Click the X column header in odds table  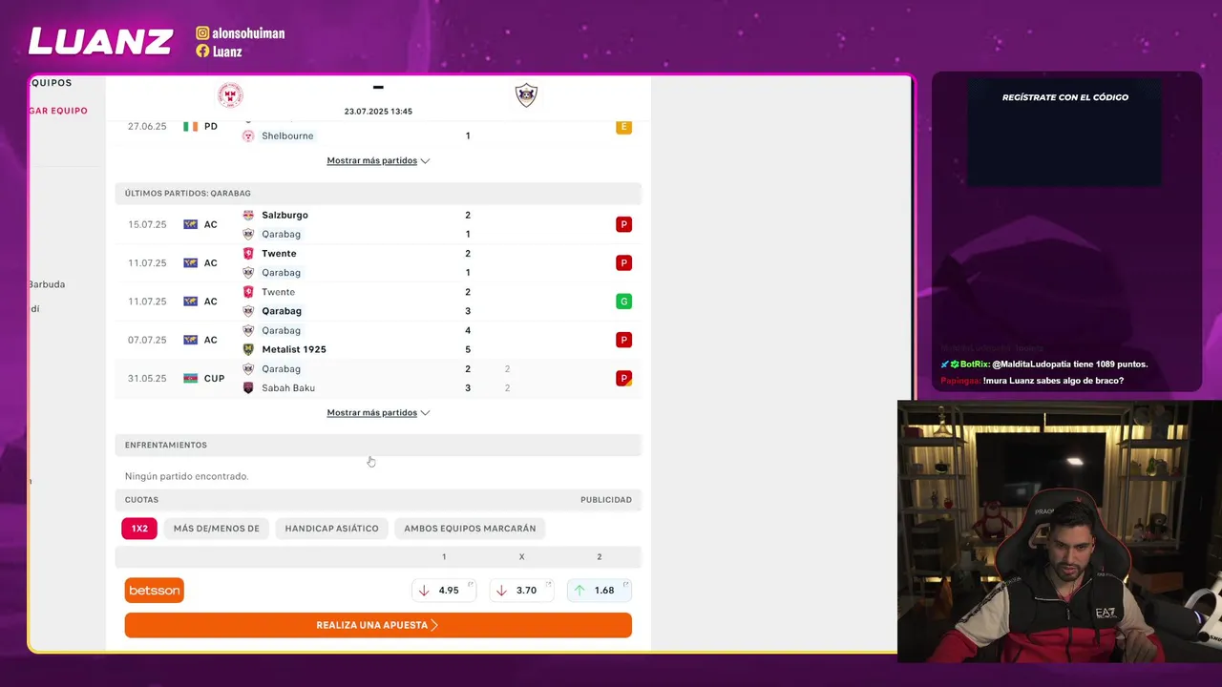click(x=521, y=556)
